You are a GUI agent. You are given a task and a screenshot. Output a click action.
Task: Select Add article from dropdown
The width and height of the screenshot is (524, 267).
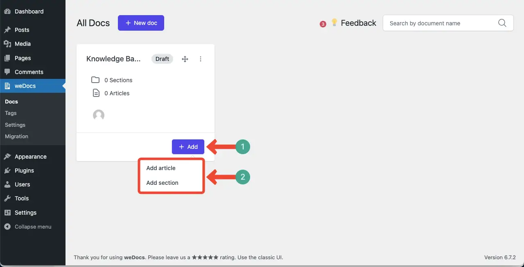pos(161,168)
